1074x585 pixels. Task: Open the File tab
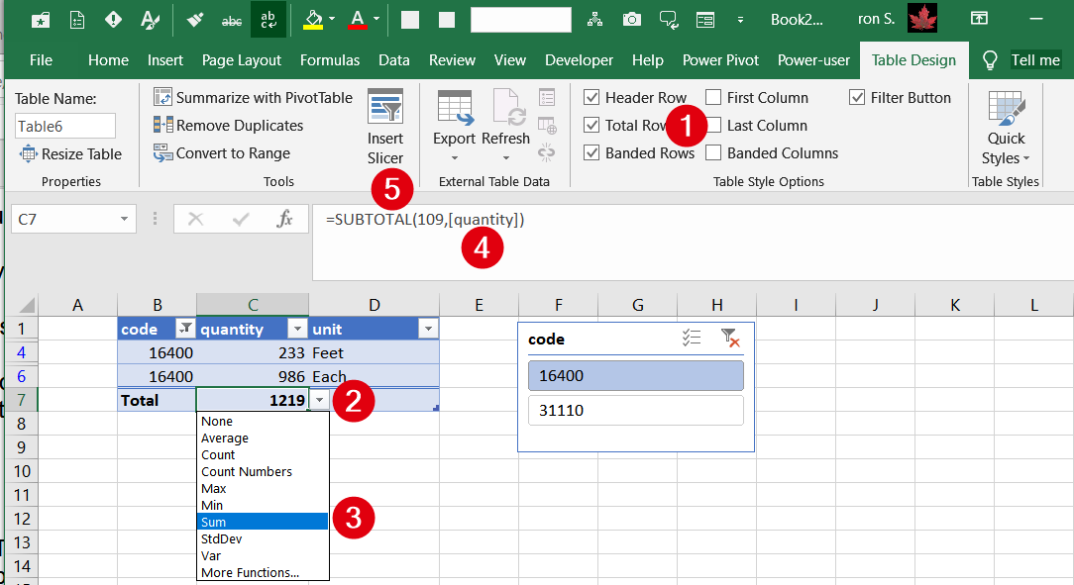point(41,60)
